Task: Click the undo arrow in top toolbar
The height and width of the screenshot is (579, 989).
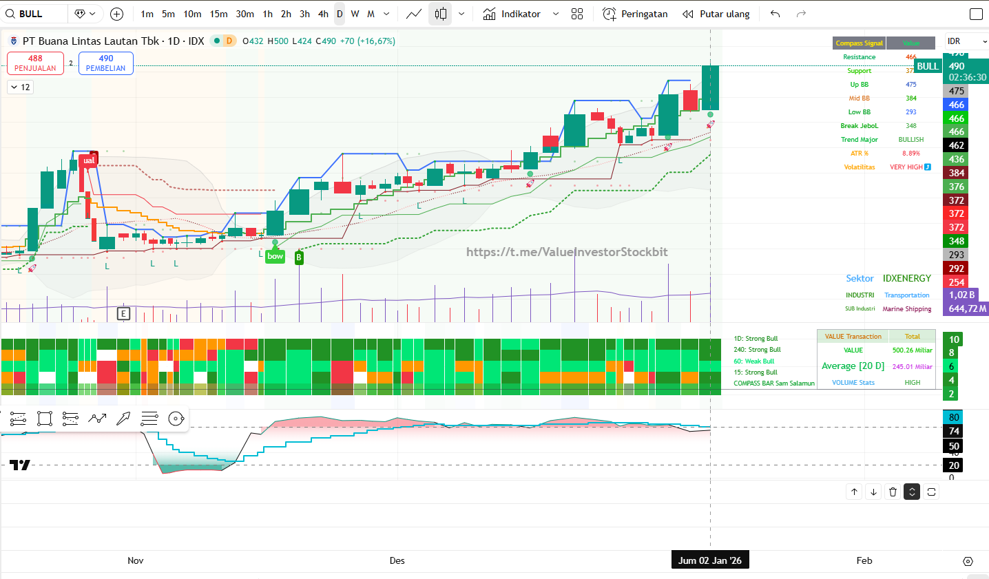Action: click(775, 14)
